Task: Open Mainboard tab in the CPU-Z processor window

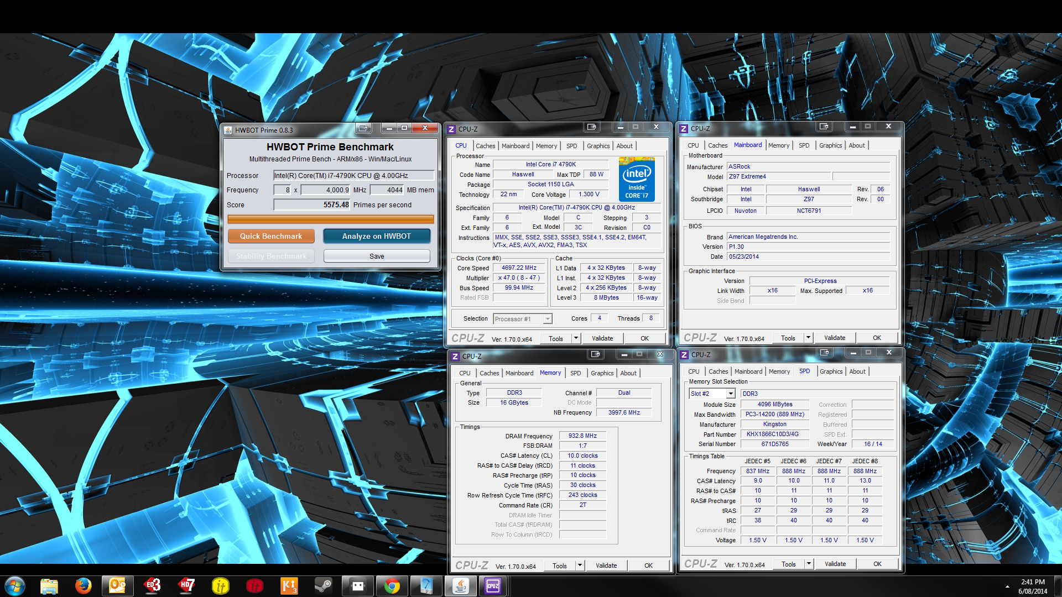Action: (516, 146)
